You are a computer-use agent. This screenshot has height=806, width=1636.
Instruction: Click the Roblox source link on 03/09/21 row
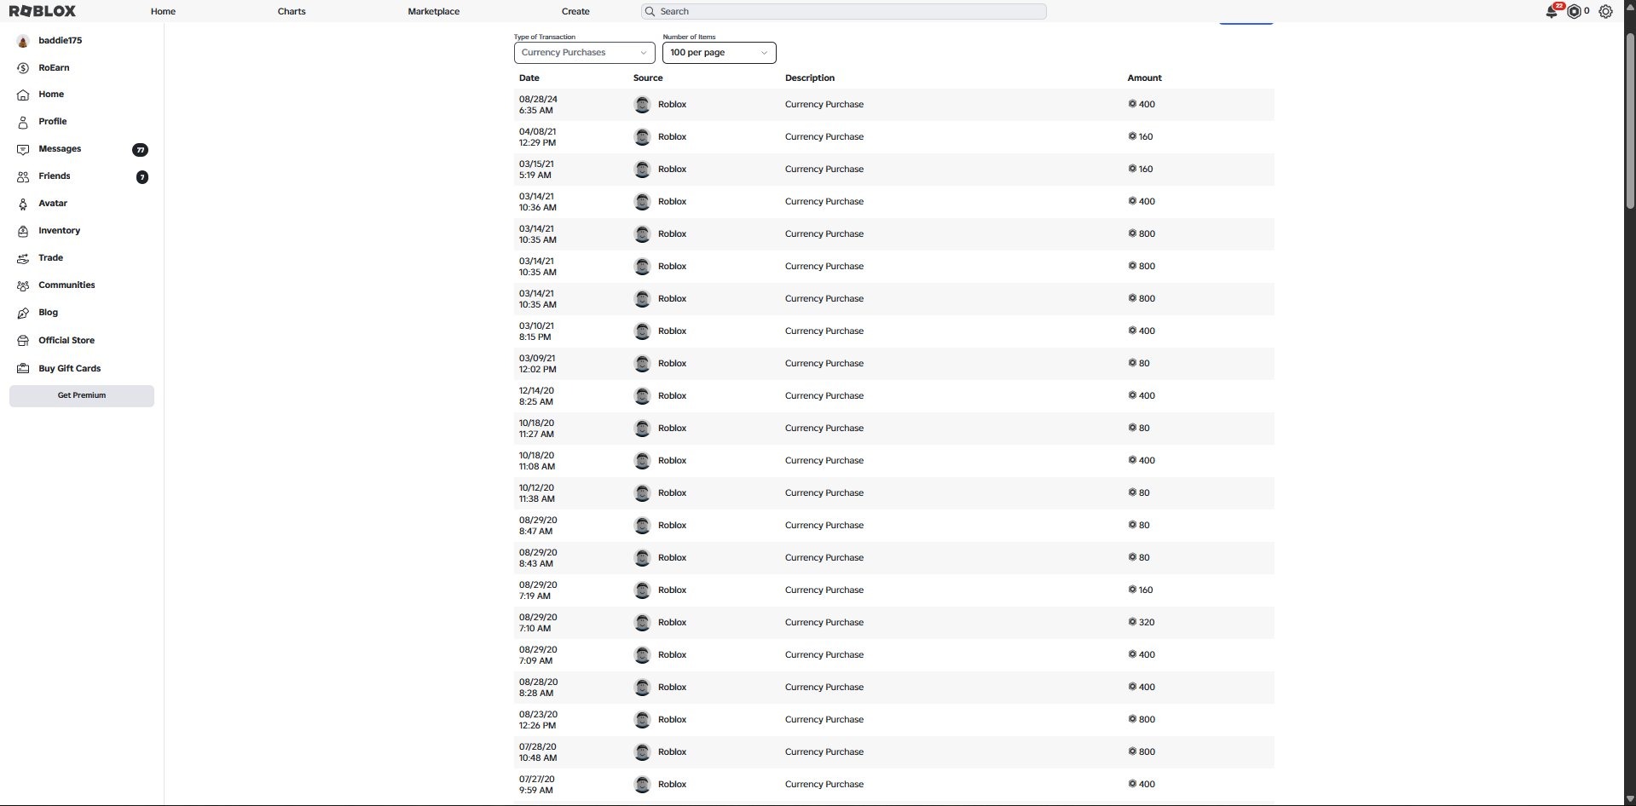[672, 364]
